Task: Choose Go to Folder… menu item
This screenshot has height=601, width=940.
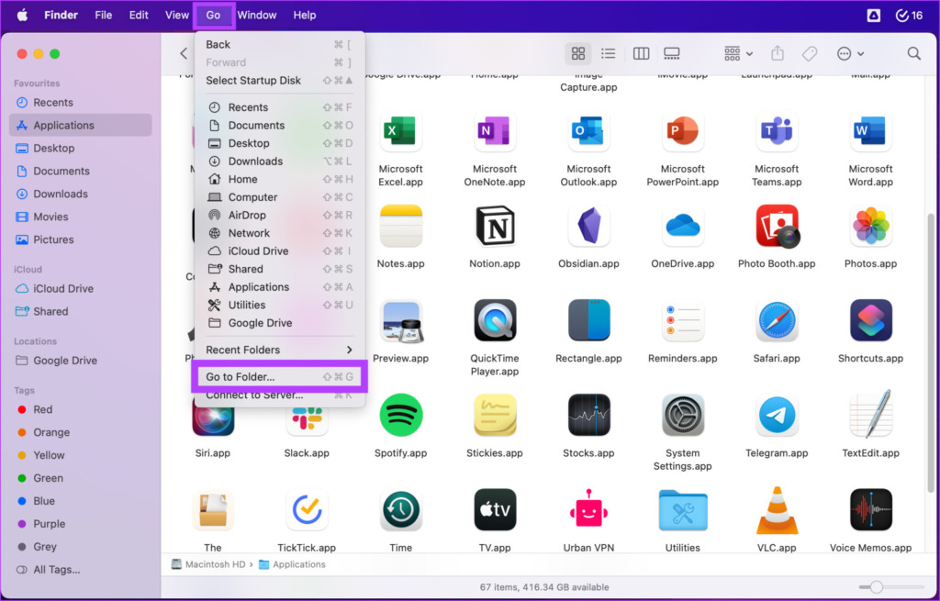Action: [x=279, y=377]
